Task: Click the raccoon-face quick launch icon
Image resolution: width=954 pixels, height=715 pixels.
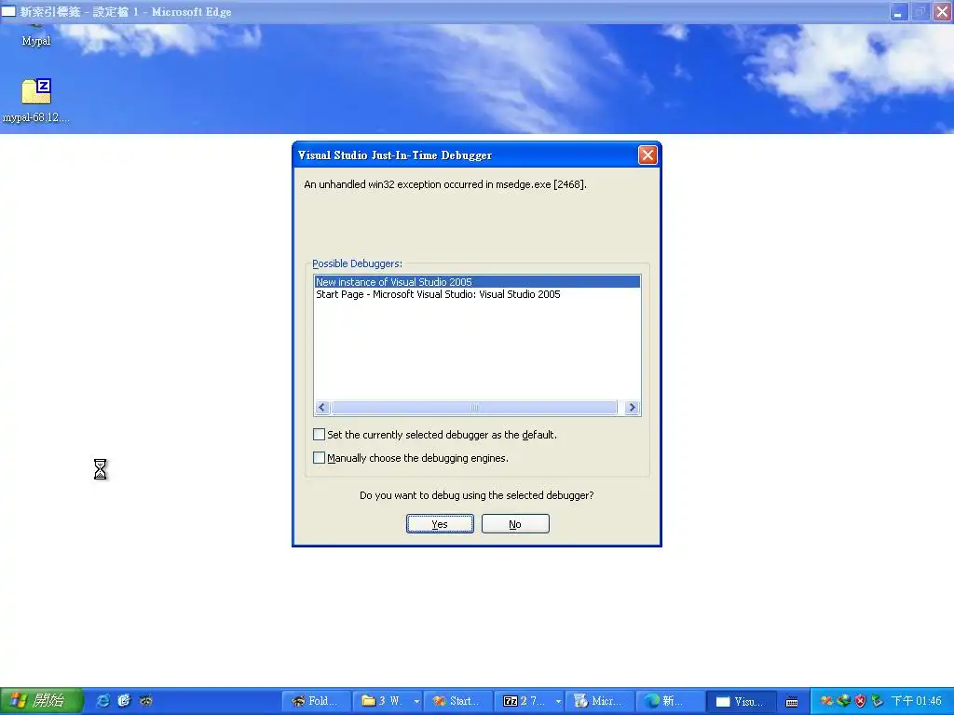Action: 146,701
